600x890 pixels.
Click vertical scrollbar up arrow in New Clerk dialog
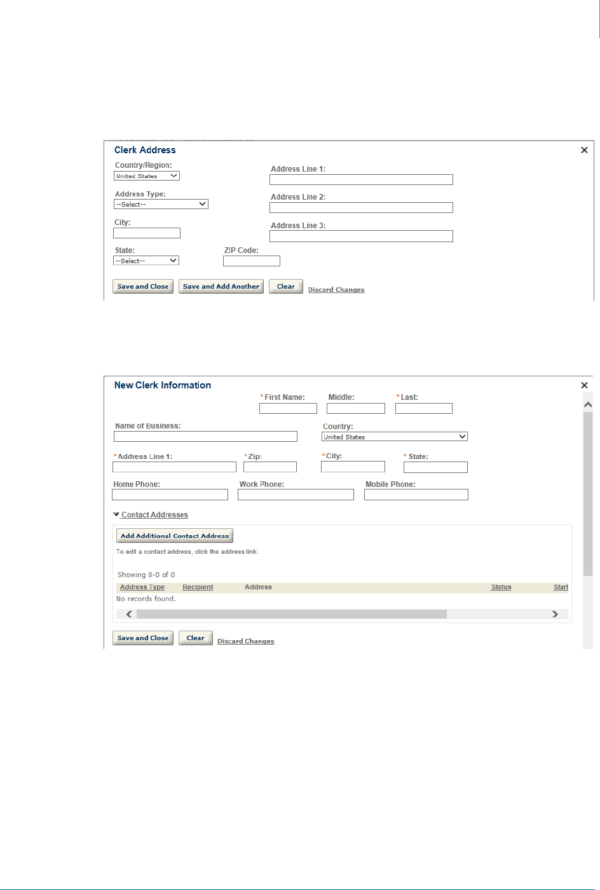point(588,404)
